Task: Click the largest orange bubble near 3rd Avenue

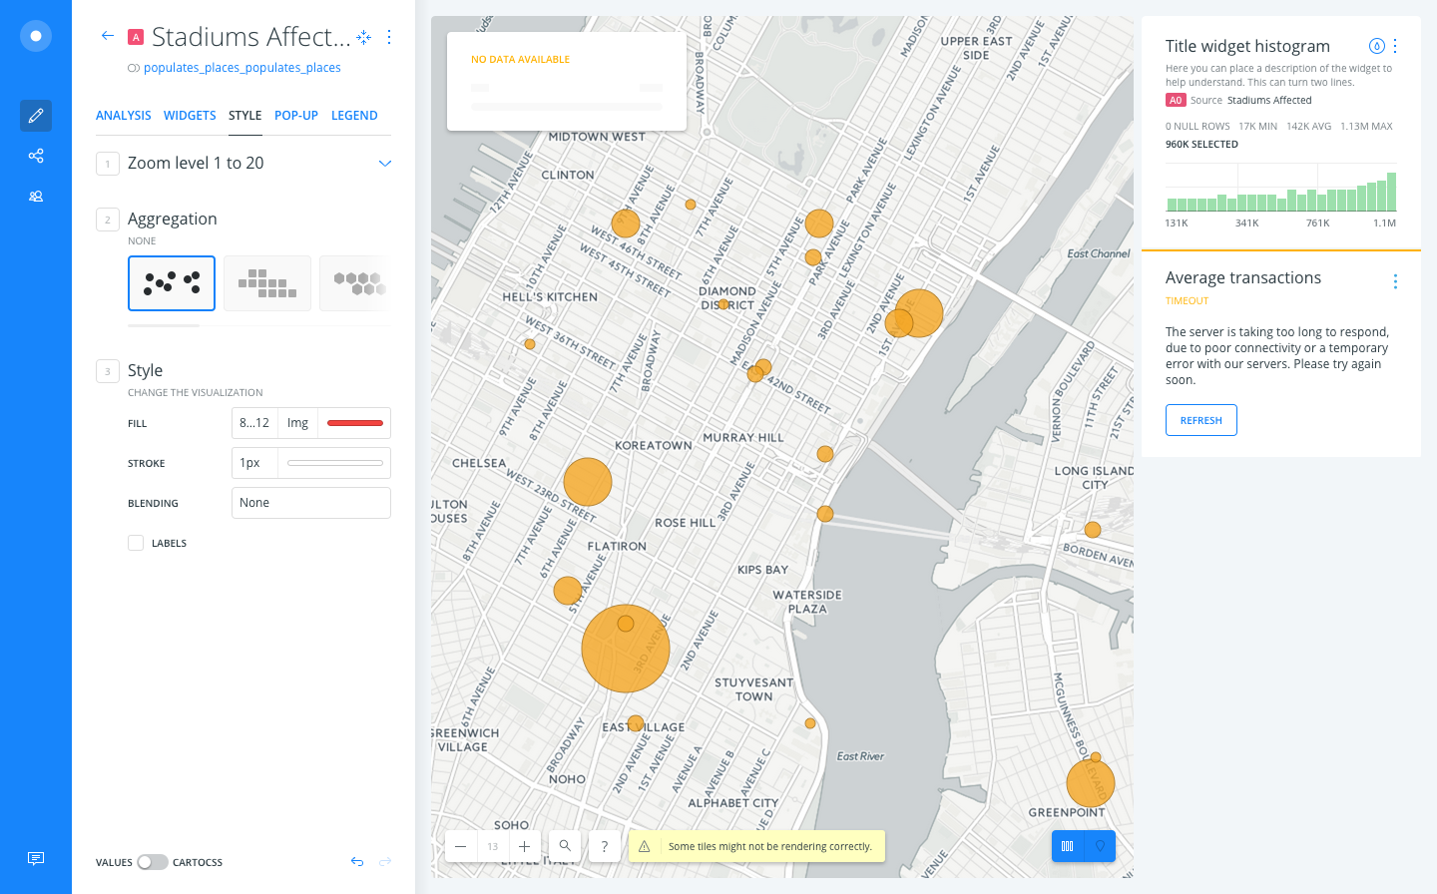Action: coord(626,649)
